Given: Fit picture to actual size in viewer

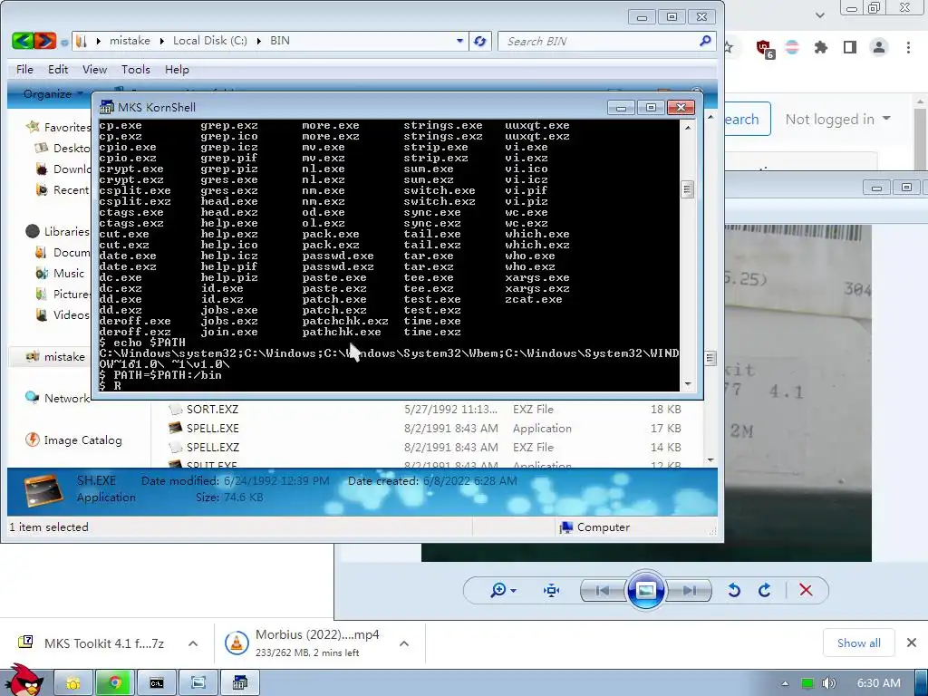Looking at the screenshot, I should [551, 590].
